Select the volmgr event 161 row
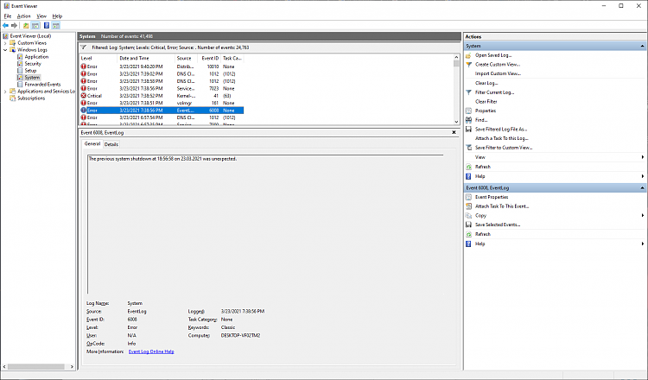 pyautogui.click(x=162, y=104)
